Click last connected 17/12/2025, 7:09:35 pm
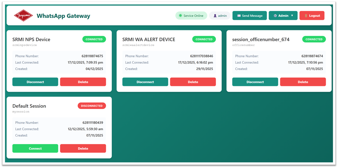Viewport: 338px width, 168px height. point(85,63)
